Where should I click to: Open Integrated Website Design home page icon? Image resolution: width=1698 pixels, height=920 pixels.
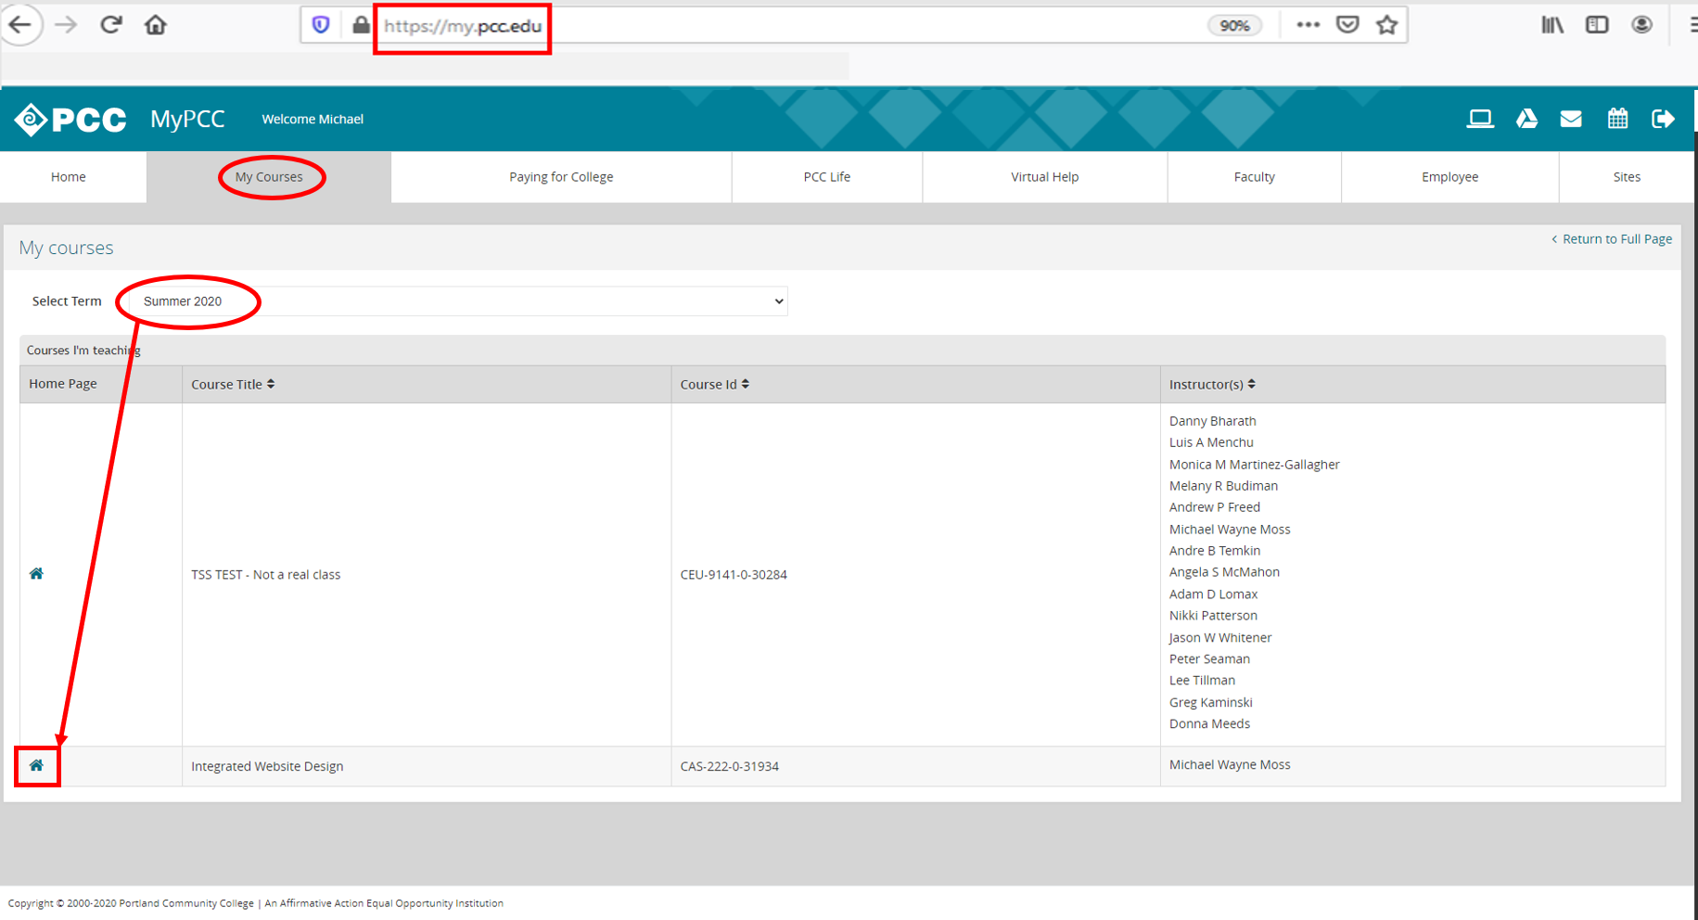pyautogui.click(x=36, y=765)
